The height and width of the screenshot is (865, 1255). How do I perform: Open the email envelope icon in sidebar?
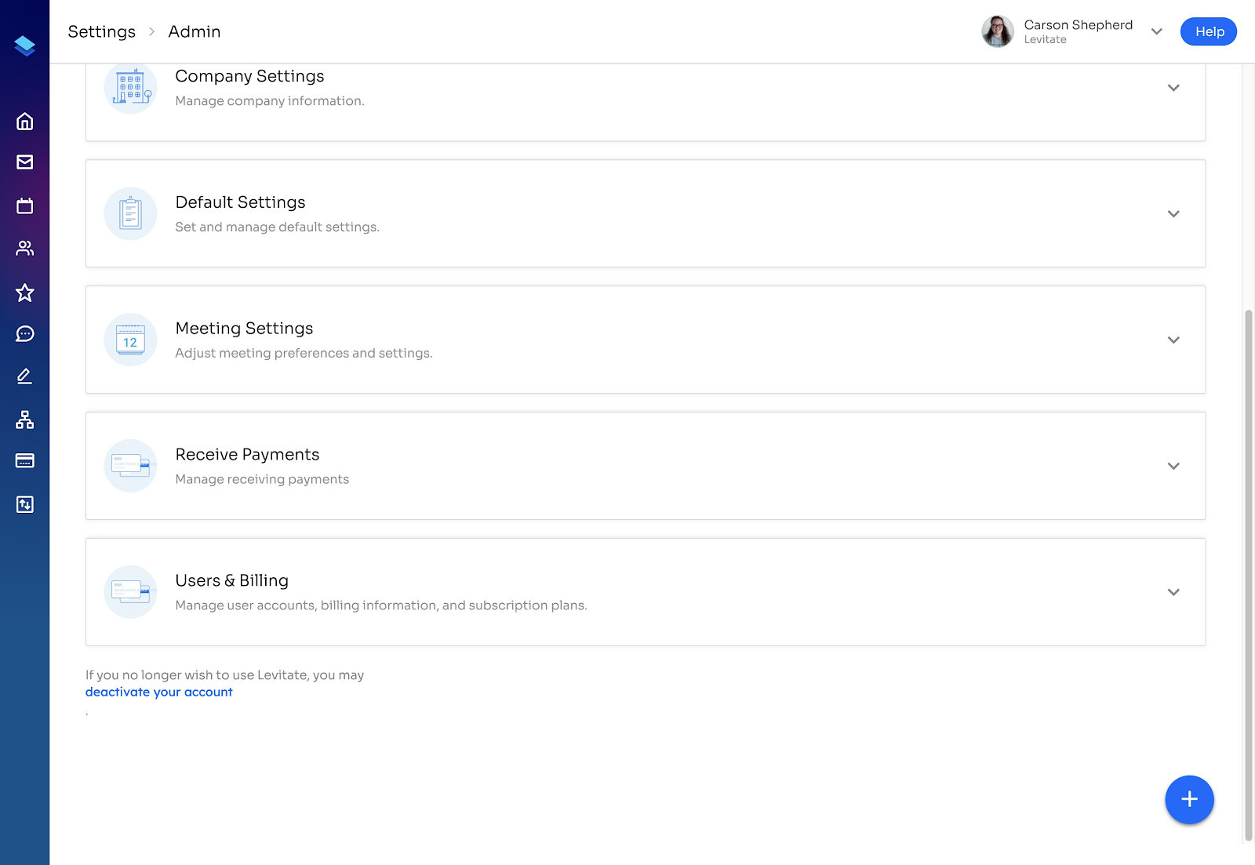coord(24,162)
